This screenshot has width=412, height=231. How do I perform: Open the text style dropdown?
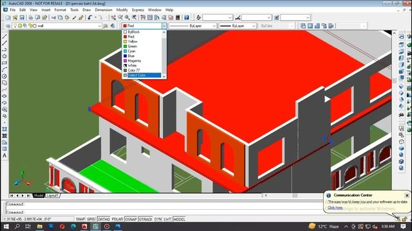tap(230, 17)
